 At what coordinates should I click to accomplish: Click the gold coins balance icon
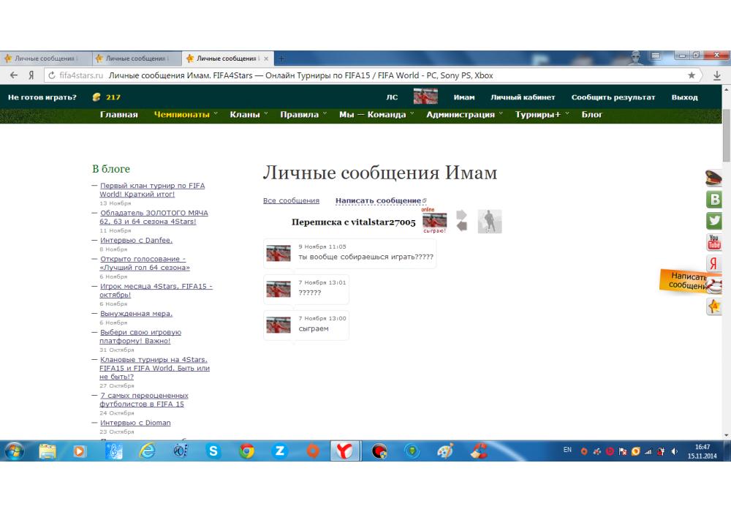click(x=96, y=97)
